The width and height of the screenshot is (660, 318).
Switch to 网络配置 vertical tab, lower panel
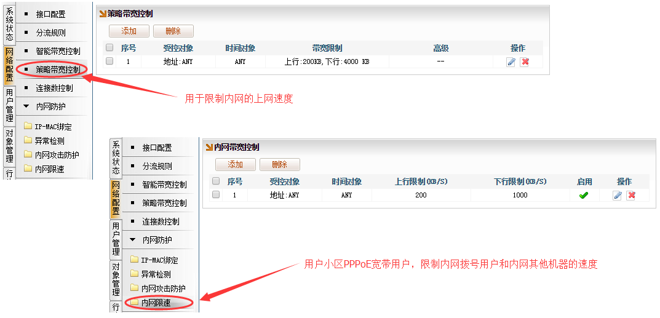[116, 199]
